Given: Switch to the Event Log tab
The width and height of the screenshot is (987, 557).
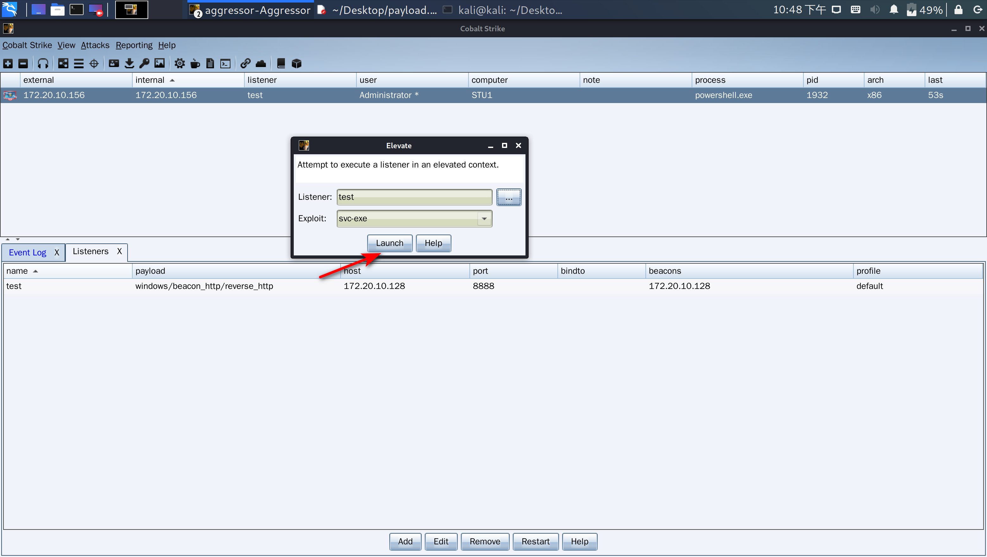Looking at the screenshot, I should [27, 253].
